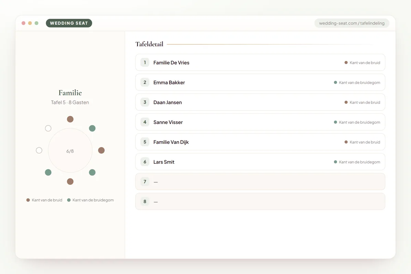
Task: Select the name Daan Jansen
Action: coord(167,102)
